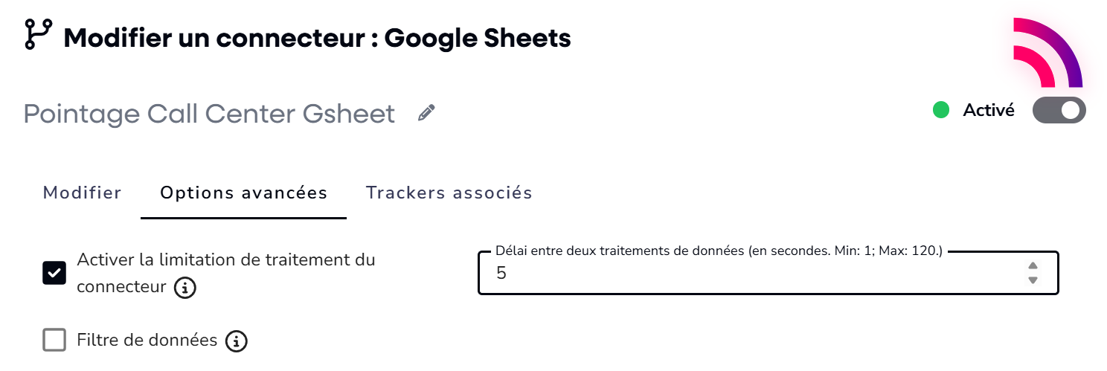The width and height of the screenshot is (1107, 371).
Task: Disable the connector with the Activé switch
Action: [1059, 111]
